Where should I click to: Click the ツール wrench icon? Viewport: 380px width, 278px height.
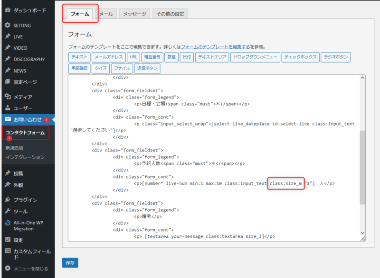pyautogui.click(x=8, y=211)
